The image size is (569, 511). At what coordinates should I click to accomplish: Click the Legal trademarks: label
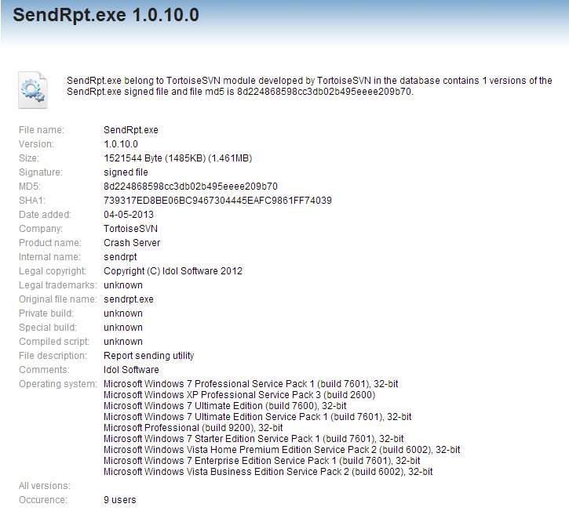coord(58,285)
